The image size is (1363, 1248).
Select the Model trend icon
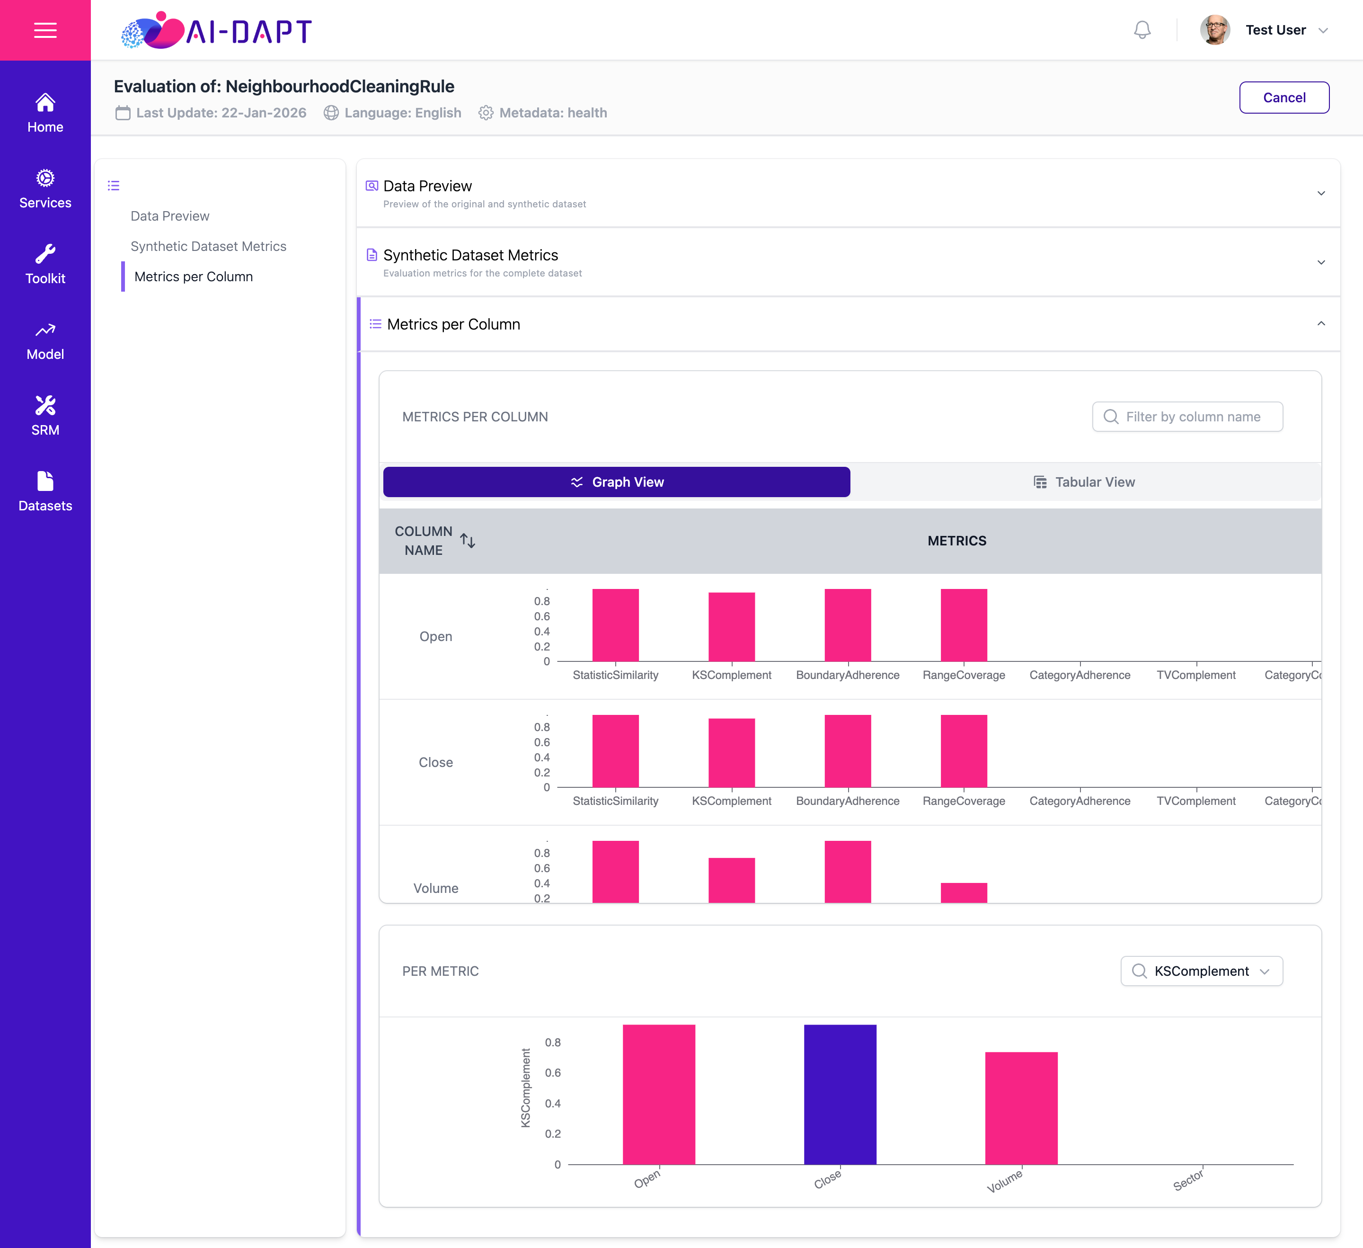point(45,330)
